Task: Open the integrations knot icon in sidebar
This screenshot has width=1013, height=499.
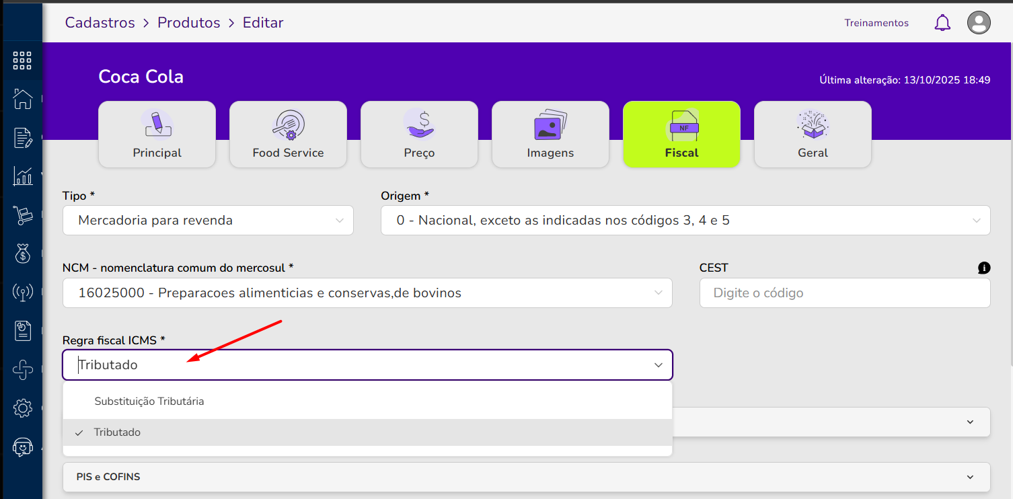Action: [22, 369]
